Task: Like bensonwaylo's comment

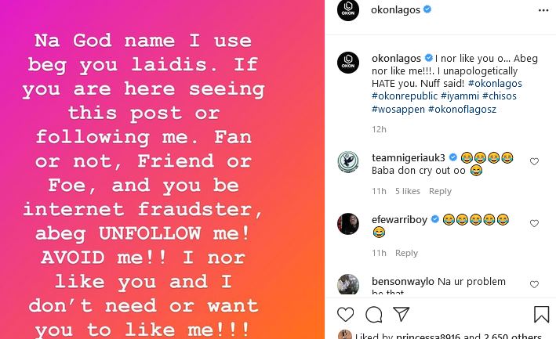Action: click(534, 285)
